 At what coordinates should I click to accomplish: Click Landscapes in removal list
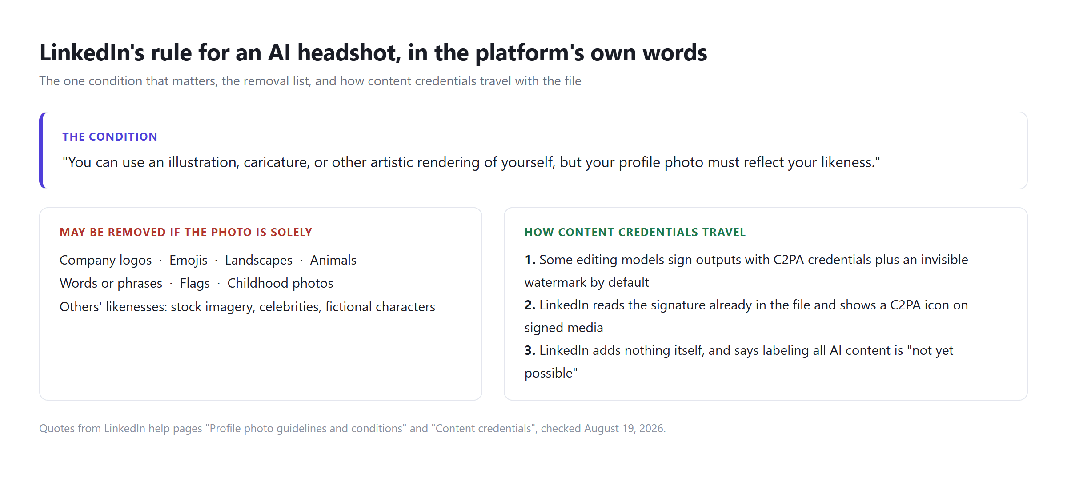(258, 260)
